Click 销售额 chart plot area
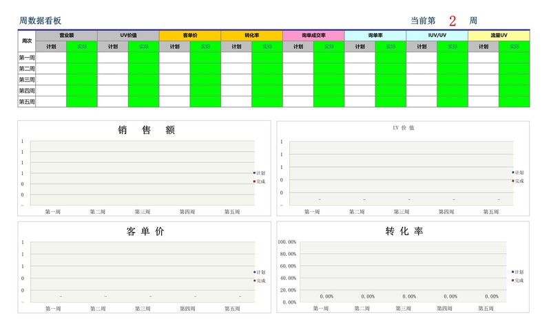Viewport: 551px width, 319px height. (143, 173)
